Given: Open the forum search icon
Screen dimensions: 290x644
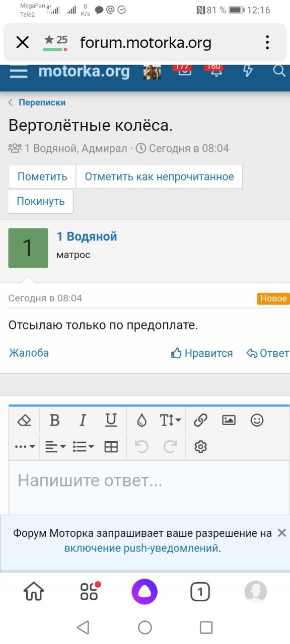Looking at the screenshot, I should [279, 71].
